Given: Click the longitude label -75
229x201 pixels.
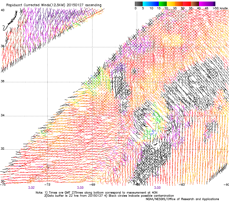Looking at the screenshot, I should click(x=3, y=185).
